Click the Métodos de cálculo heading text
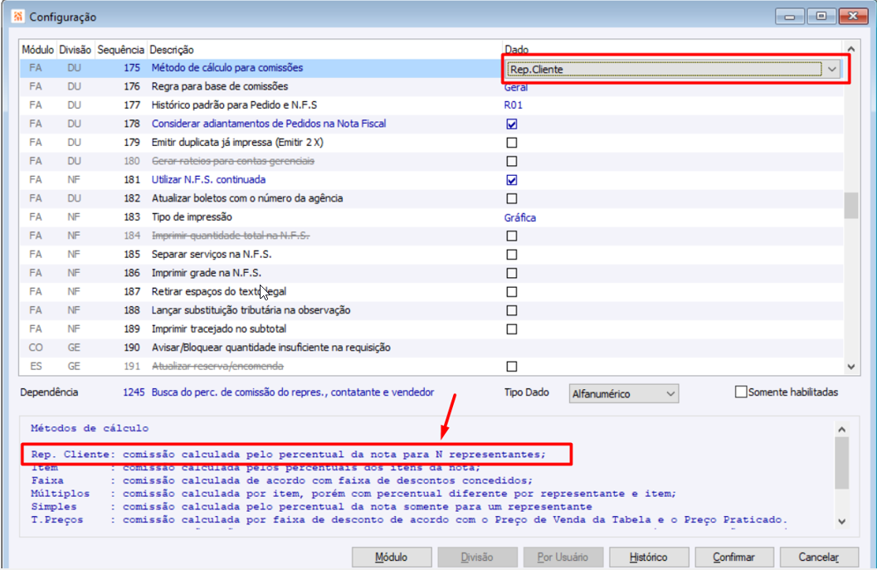The image size is (877, 570). point(90,428)
